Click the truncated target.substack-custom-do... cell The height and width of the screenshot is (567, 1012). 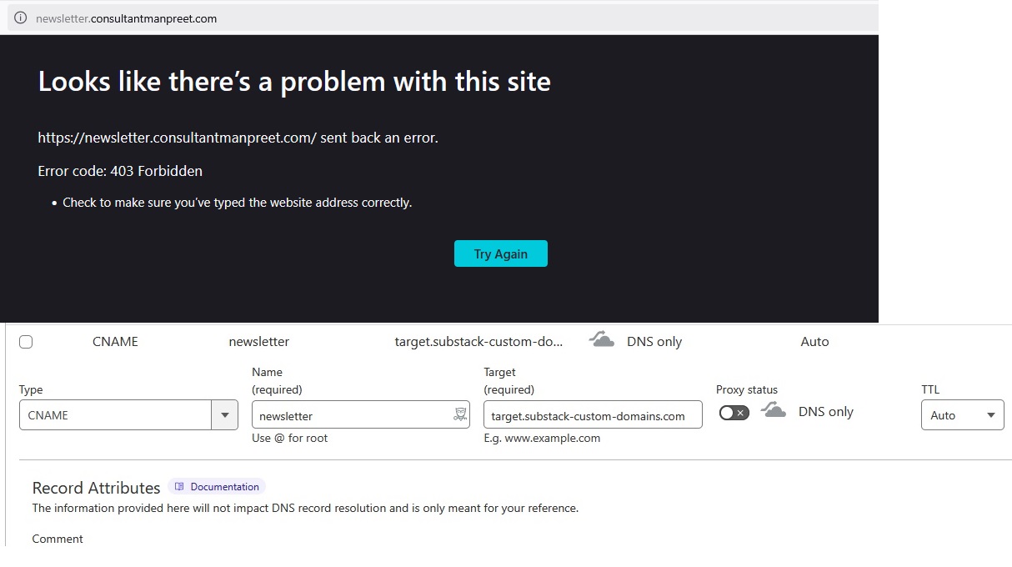478,342
